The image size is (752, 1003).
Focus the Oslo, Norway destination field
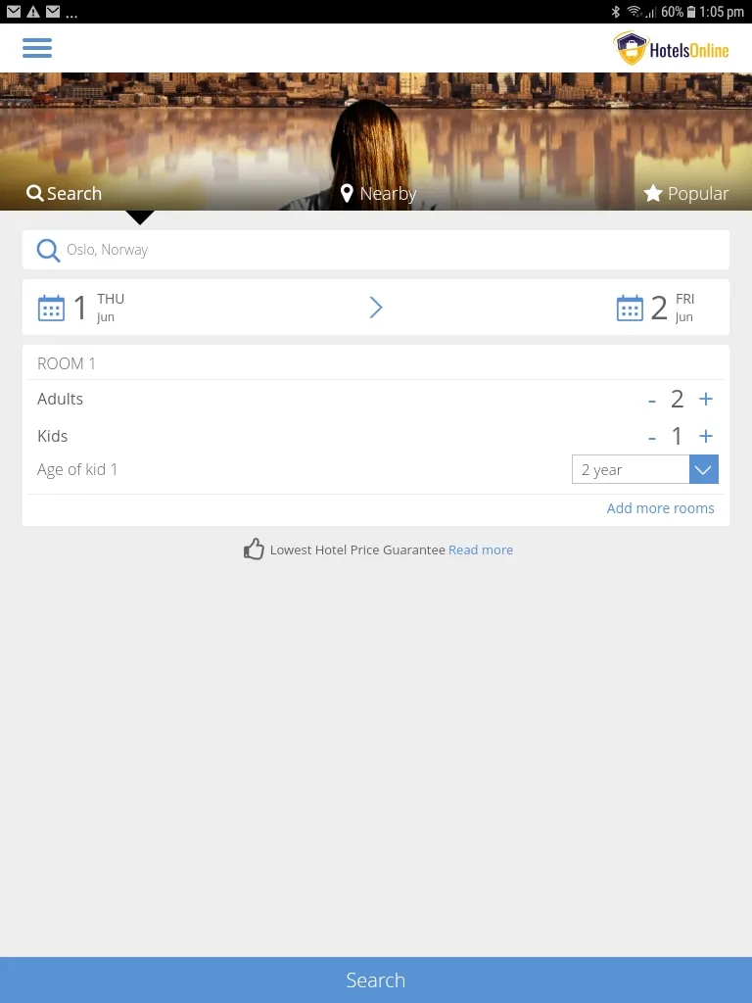(x=376, y=250)
